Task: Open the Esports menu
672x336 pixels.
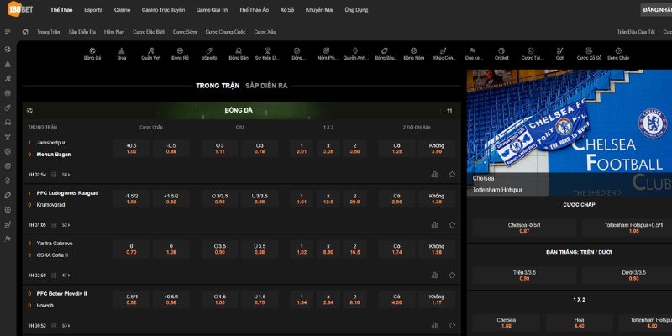Action: point(93,10)
